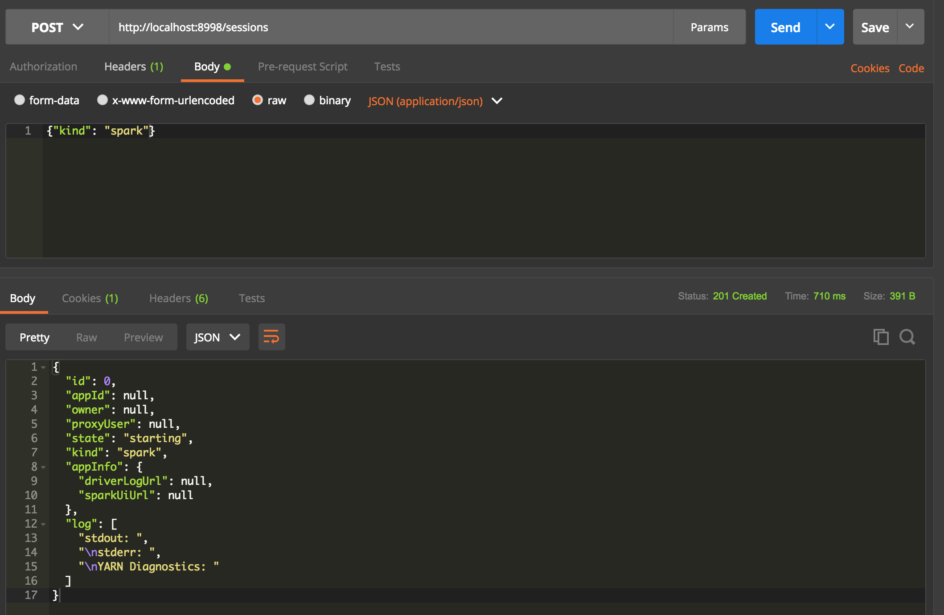
Task: Click the "\nYARN Diagnostics: " line
Action: pyautogui.click(x=149, y=566)
